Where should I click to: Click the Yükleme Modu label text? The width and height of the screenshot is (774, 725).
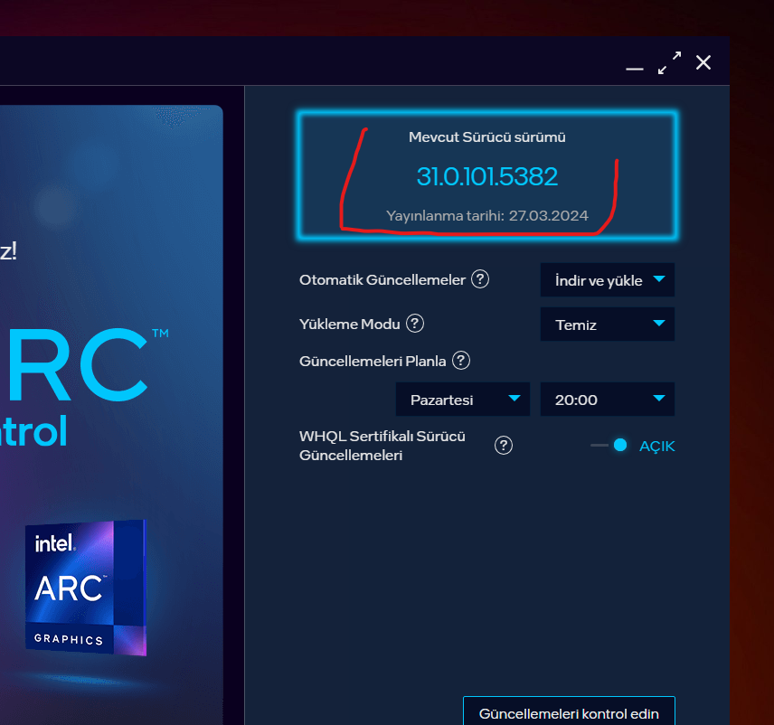click(x=348, y=324)
